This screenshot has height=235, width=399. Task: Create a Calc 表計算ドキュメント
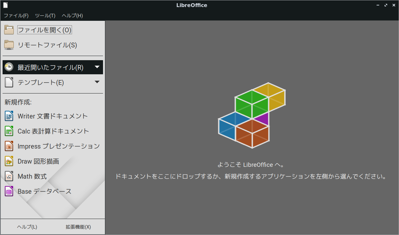tap(53, 131)
